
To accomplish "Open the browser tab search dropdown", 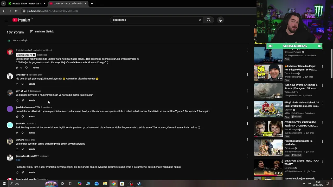I will (x=3, y=4).
